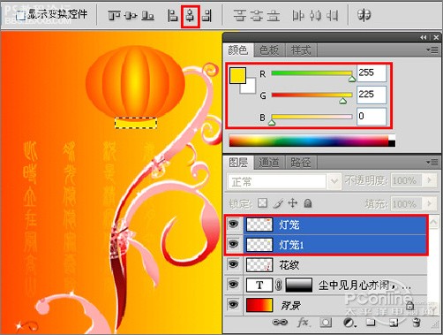Switch to the 颜色 tab
Image resolution: width=443 pixels, height=335 pixels.
238,50
